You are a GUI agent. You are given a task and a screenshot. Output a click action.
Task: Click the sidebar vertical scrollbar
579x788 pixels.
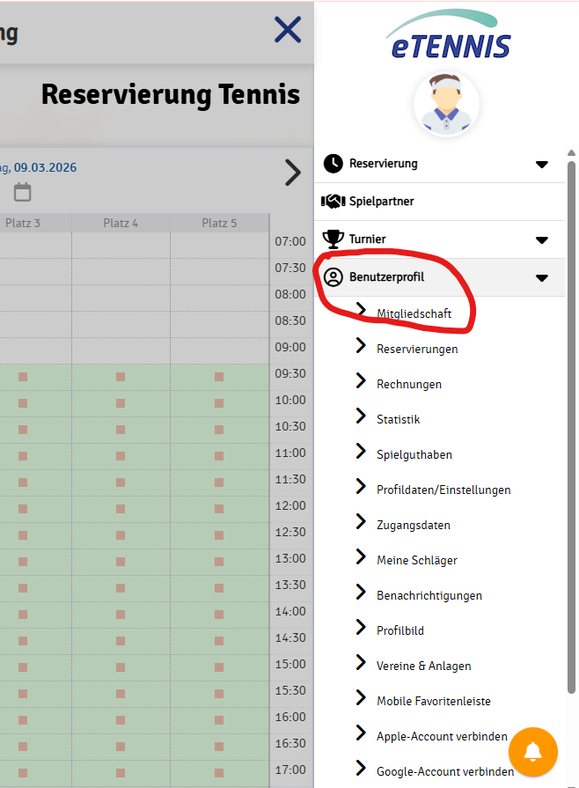571,423
